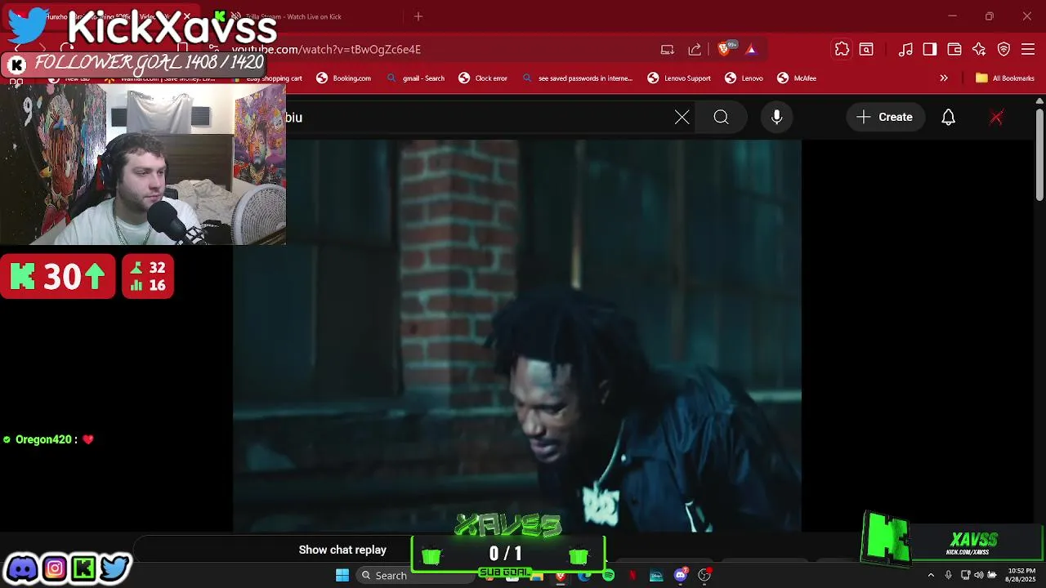Open the Brave VPN shield icon

point(1004,49)
